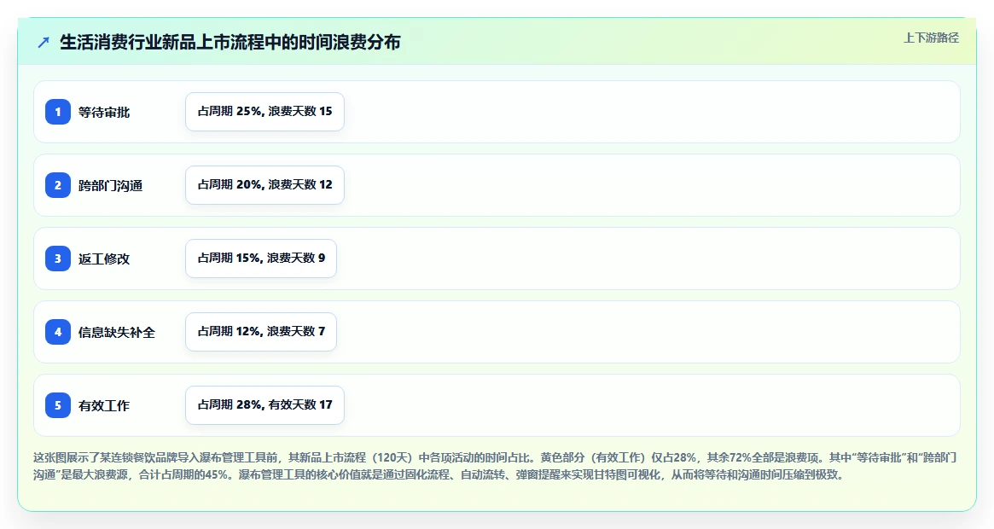Screen dimensions: 994x529
Task: Click the number 3 step badge
Action: tap(58, 259)
